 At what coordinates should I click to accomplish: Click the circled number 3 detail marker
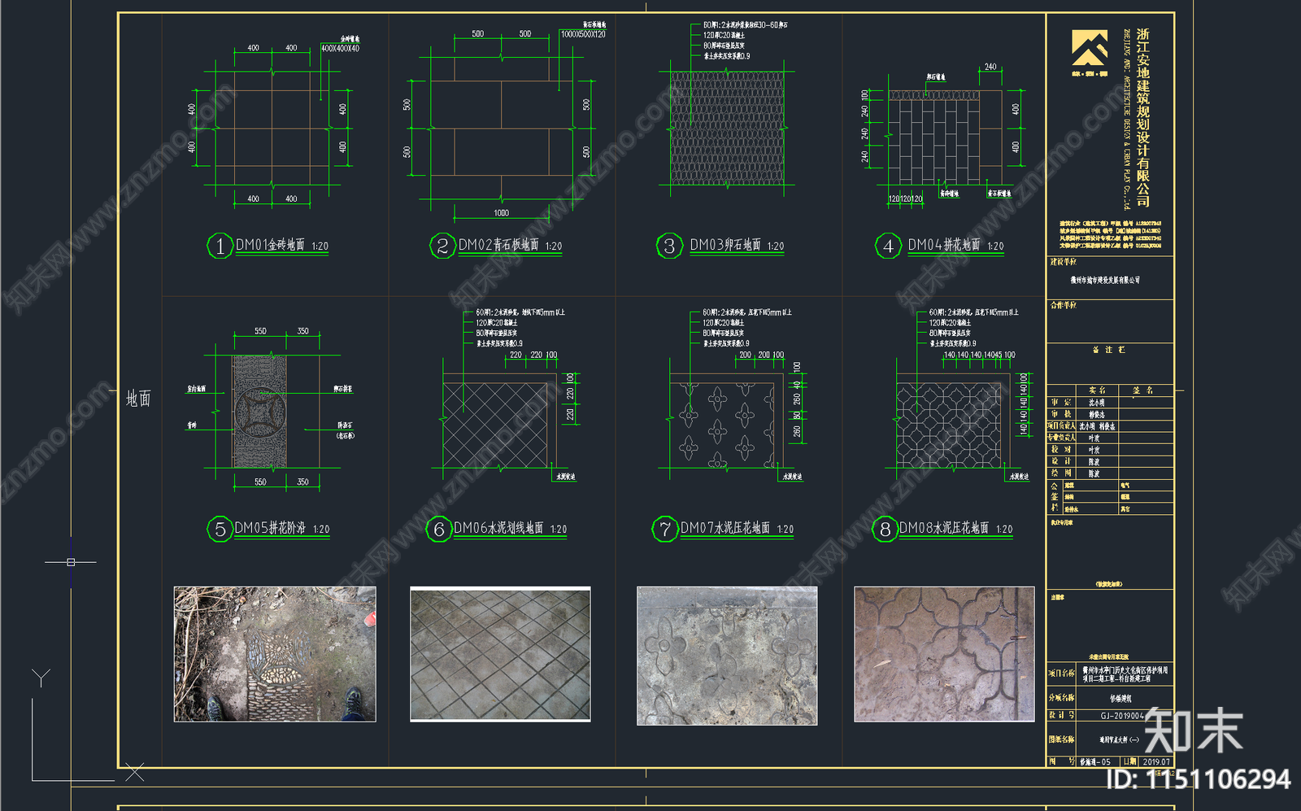click(669, 246)
